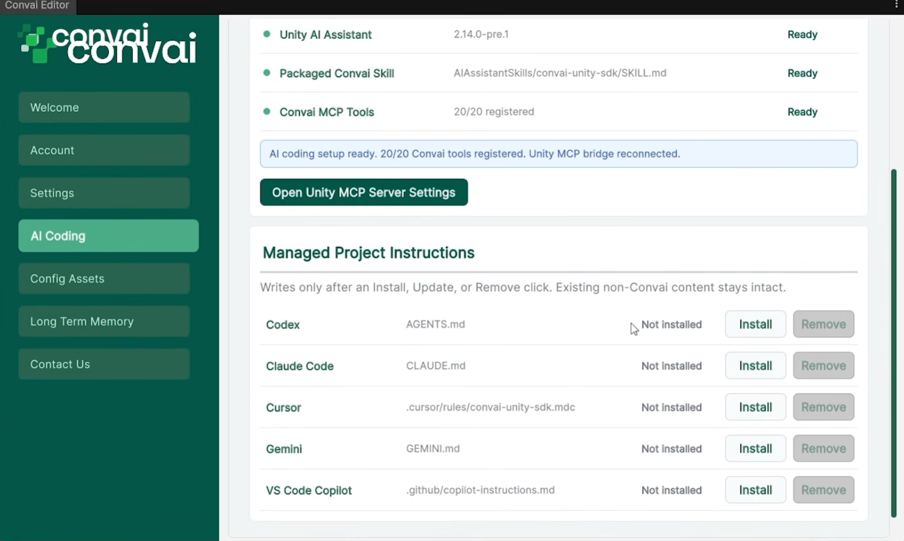Click the Codex row name

283,324
